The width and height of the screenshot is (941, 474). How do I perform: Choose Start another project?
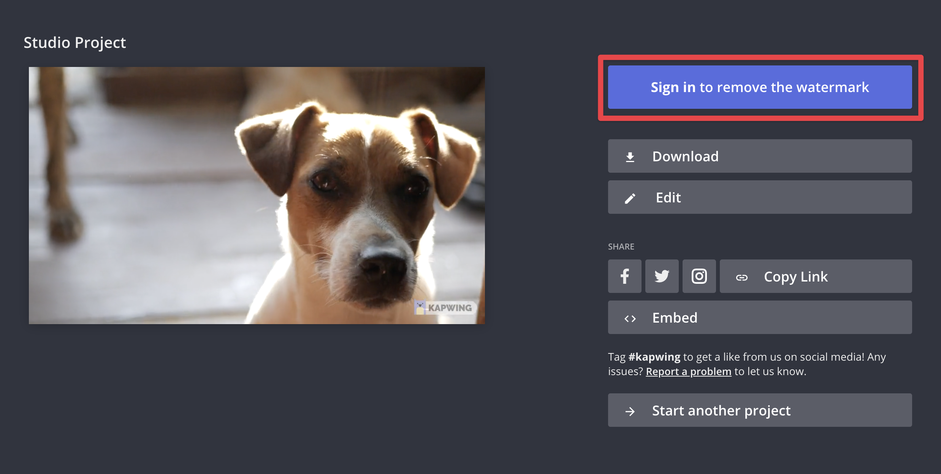pyautogui.click(x=721, y=410)
